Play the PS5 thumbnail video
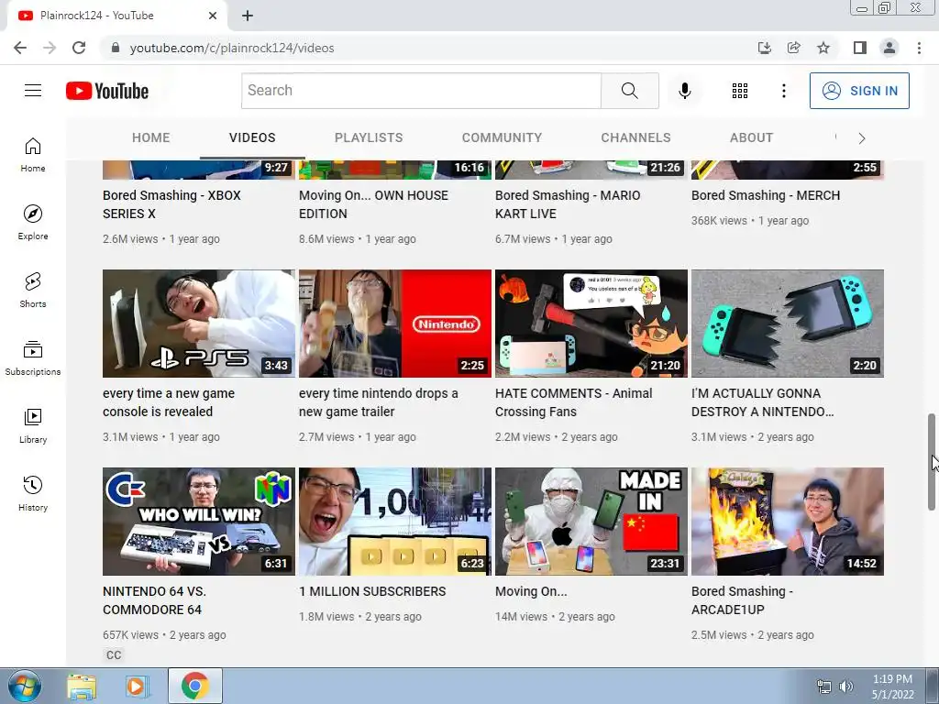The width and height of the screenshot is (939, 704). coord(199,324)
